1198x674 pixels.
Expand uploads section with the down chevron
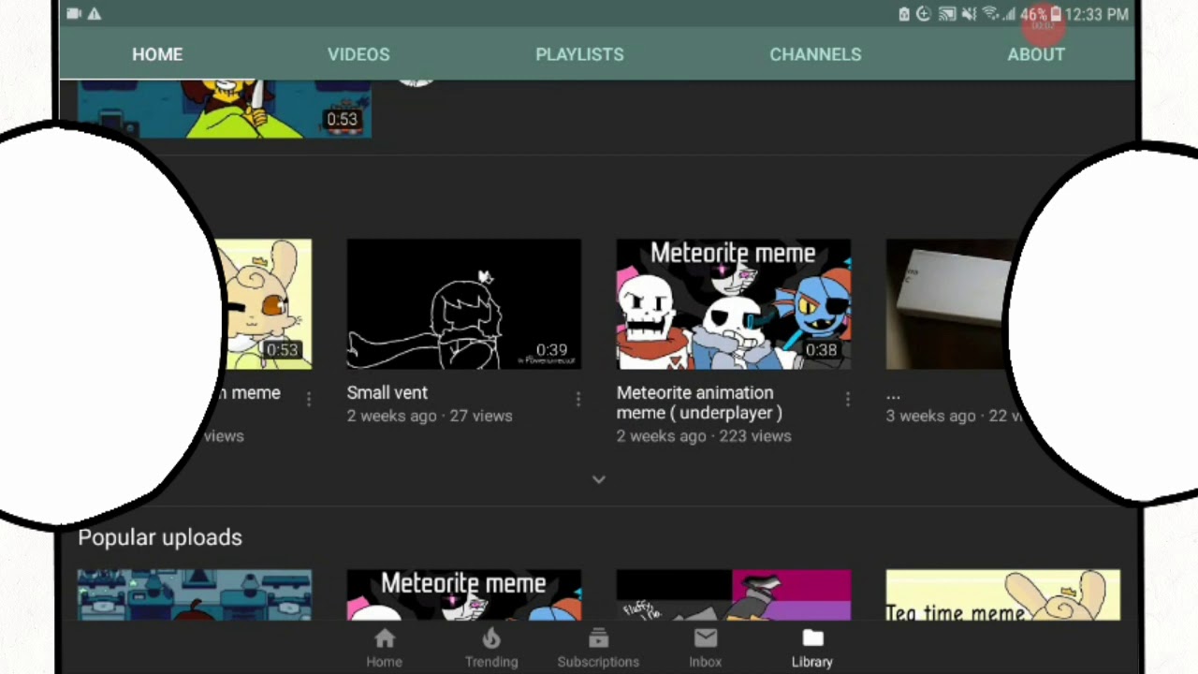point(599,479)
